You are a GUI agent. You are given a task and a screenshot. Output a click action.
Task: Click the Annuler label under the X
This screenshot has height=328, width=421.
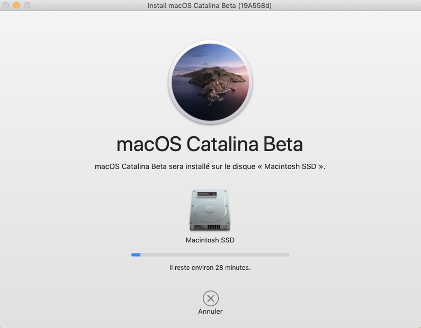[210, 312]
